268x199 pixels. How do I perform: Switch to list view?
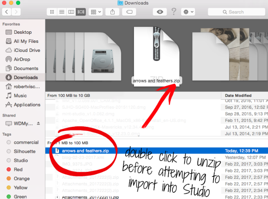click(x=62, y=12)
